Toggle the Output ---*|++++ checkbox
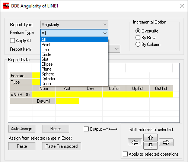Image resolution: width=188 pixels, height=162 pixels. point(86,129)
